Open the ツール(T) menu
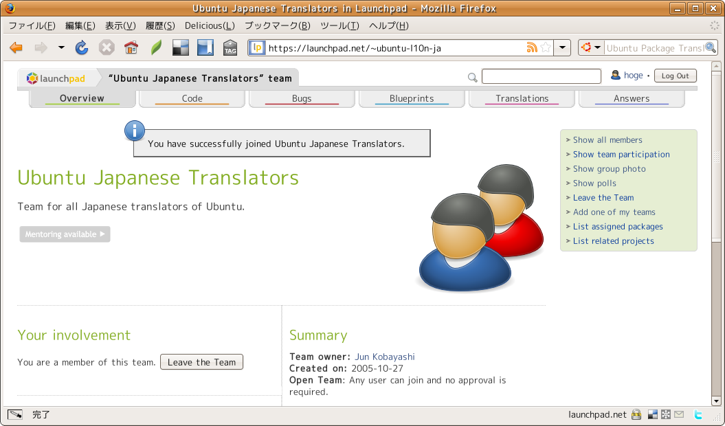The width and height of the screenshot is (725, 426). coord(339,26)
